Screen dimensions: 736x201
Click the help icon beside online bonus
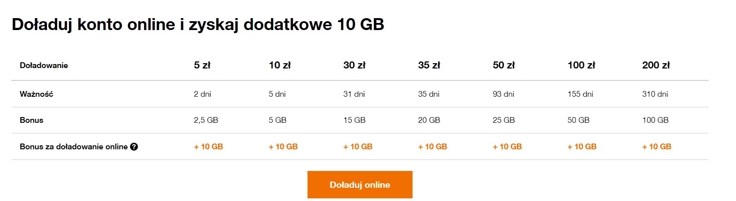(x=134, y=147)
